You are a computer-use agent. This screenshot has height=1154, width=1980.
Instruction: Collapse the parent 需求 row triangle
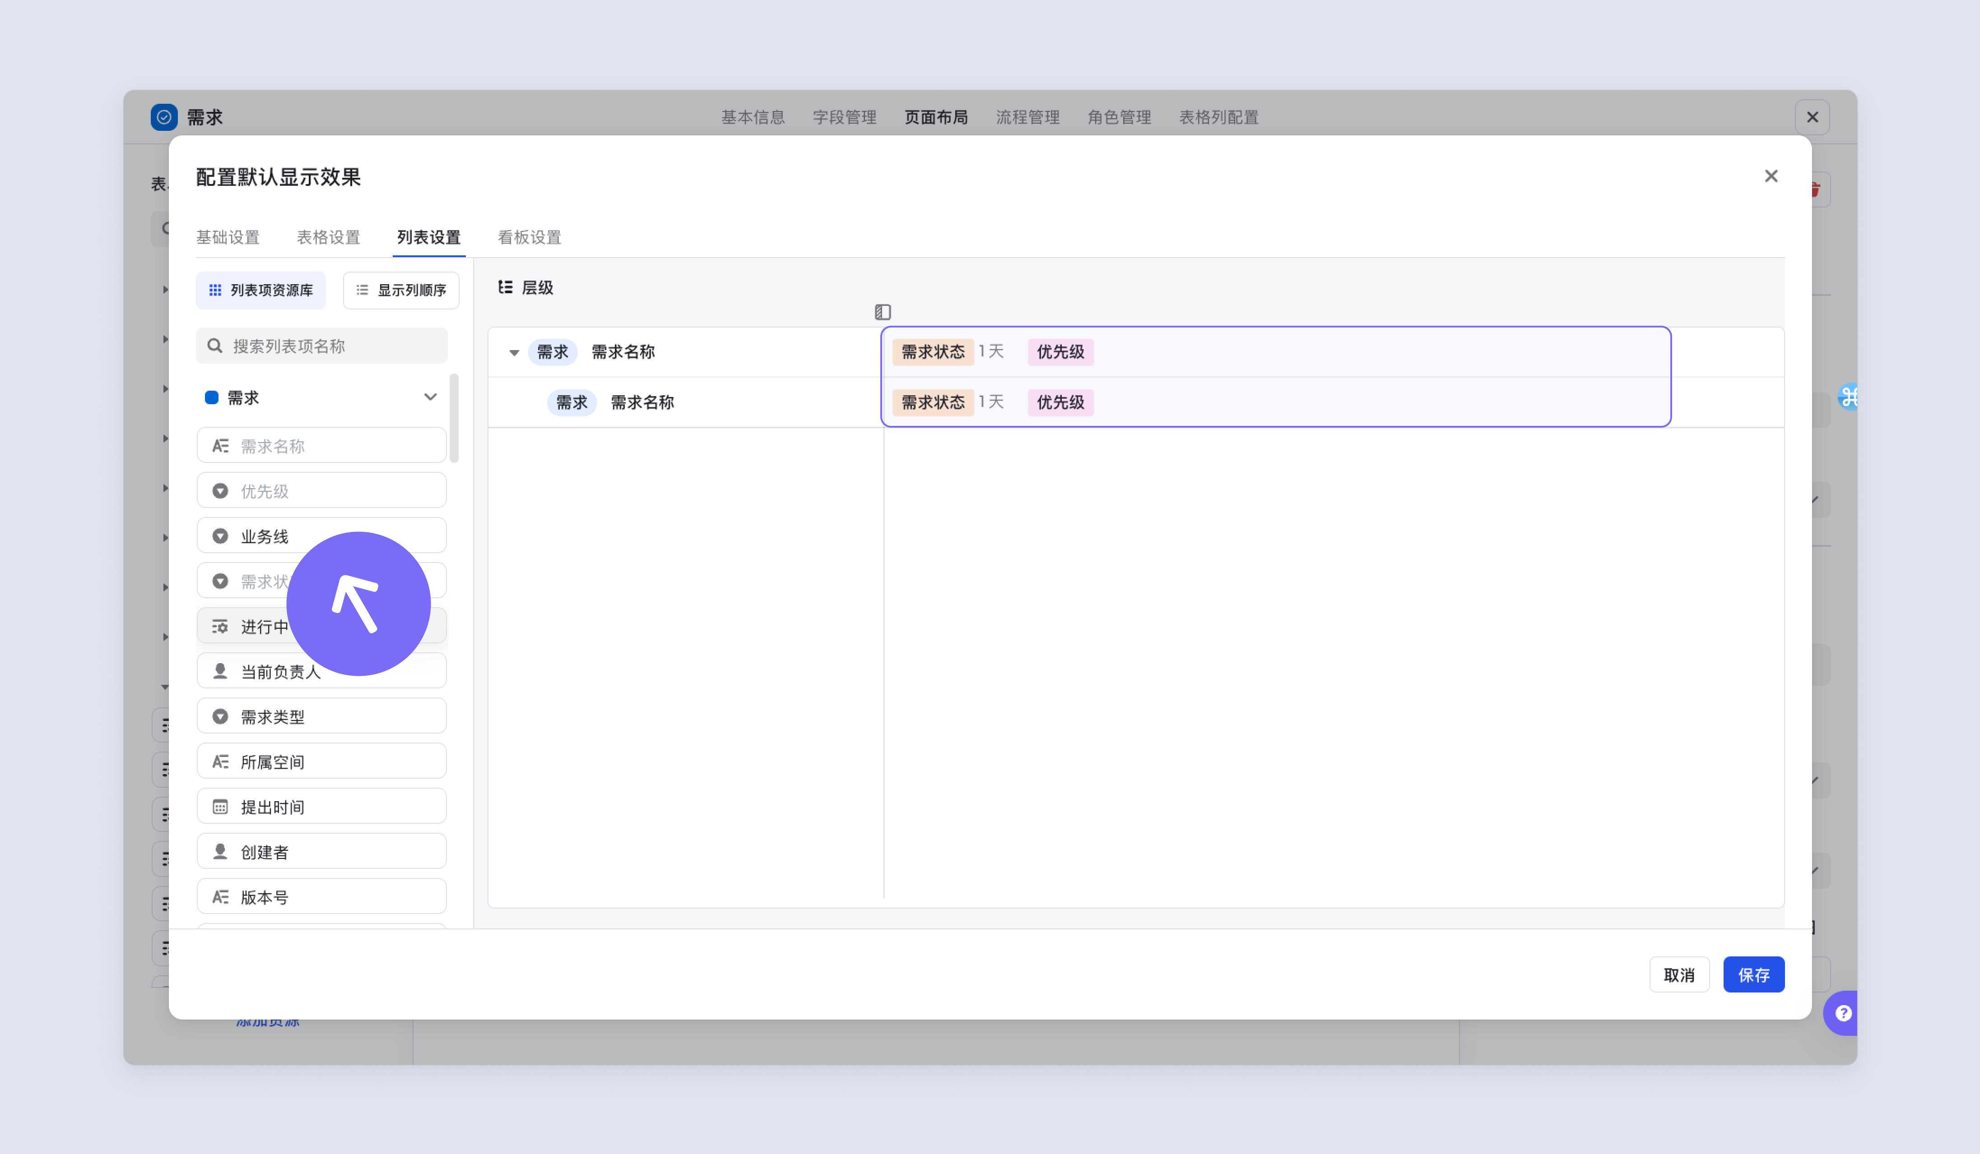point(514,352)
